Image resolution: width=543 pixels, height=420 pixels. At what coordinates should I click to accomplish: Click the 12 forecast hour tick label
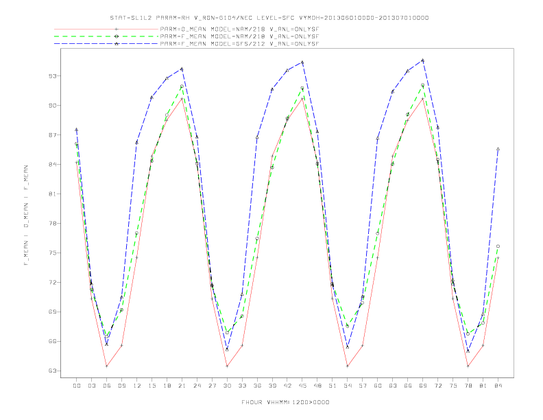point(137,386)
